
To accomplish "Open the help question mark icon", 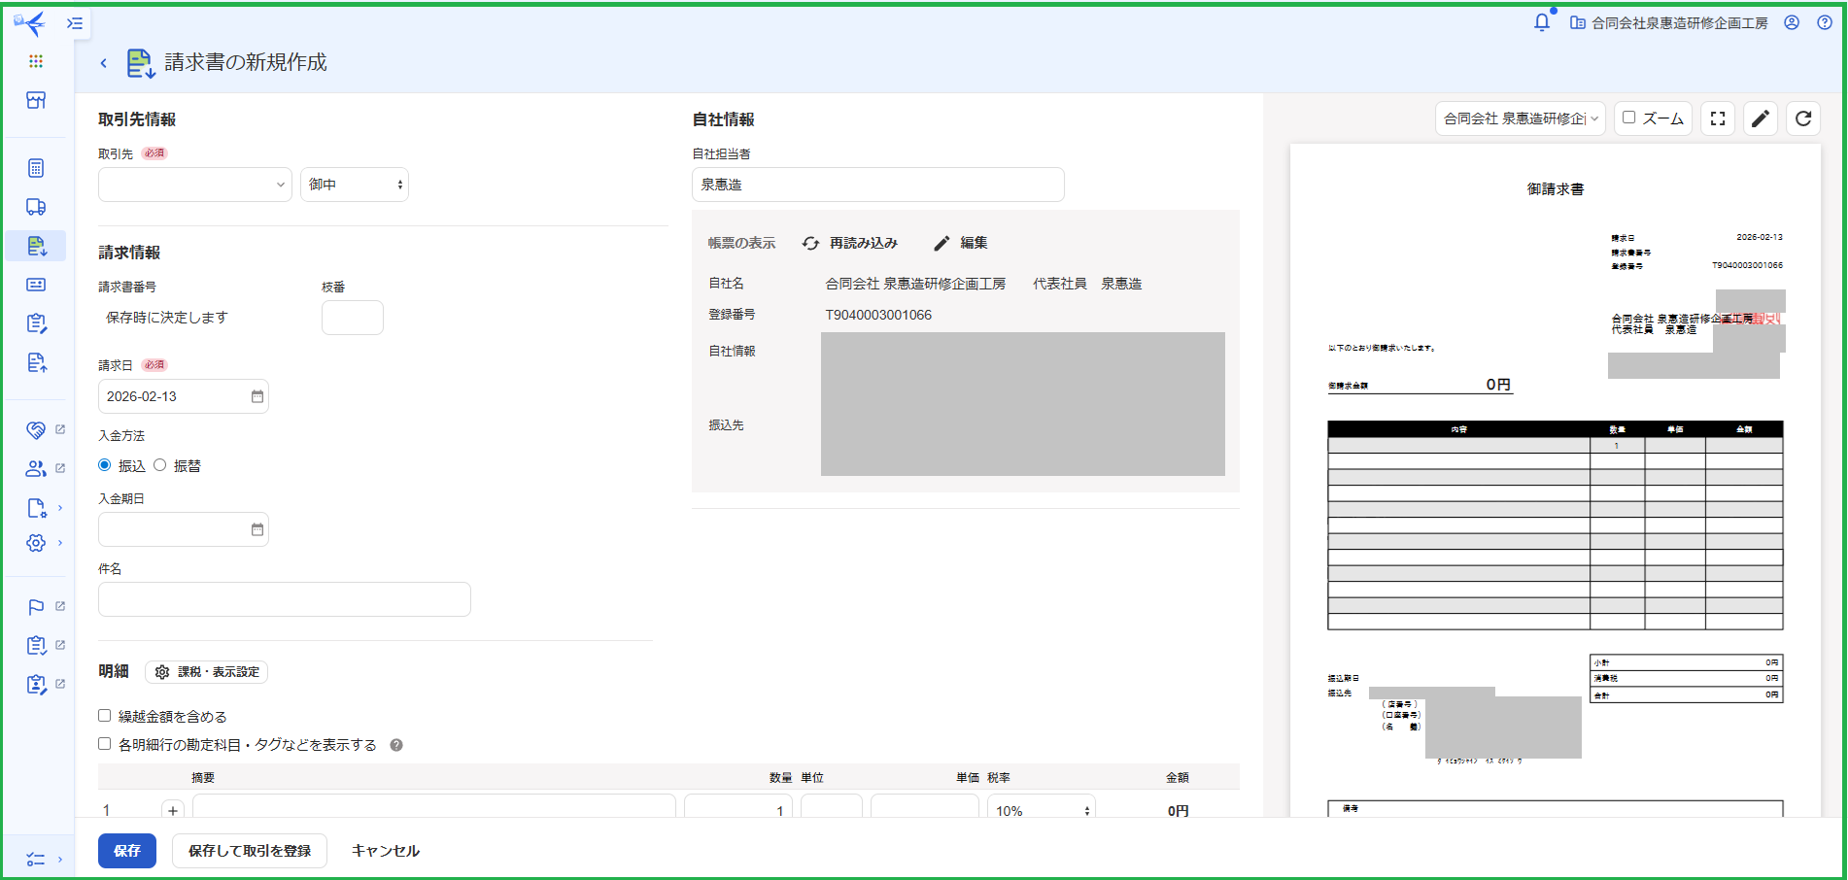I will click(1825, 22).
